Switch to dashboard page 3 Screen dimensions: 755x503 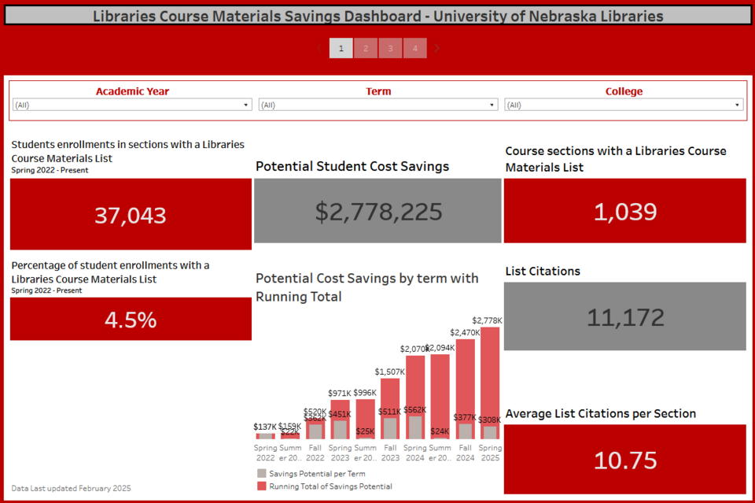[x=391, y=48]
